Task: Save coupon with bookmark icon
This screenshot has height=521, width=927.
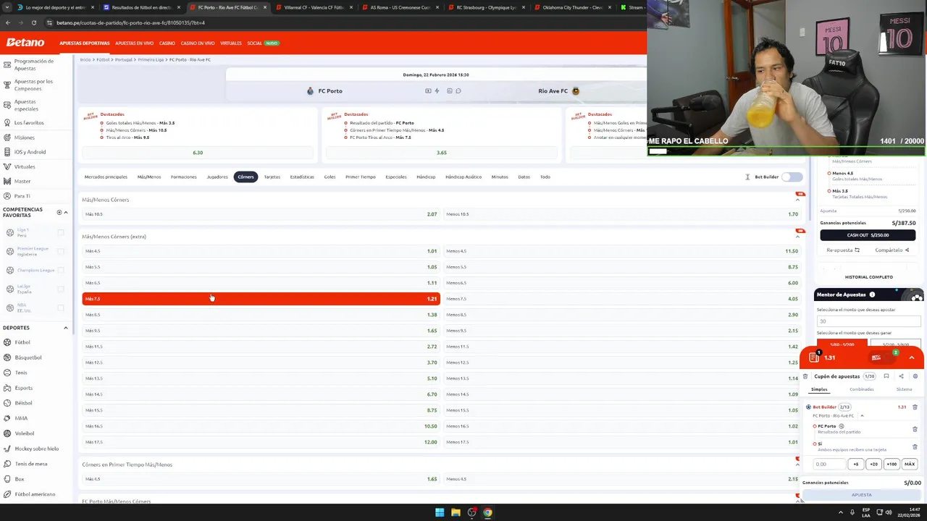Action: click(886, 376)
